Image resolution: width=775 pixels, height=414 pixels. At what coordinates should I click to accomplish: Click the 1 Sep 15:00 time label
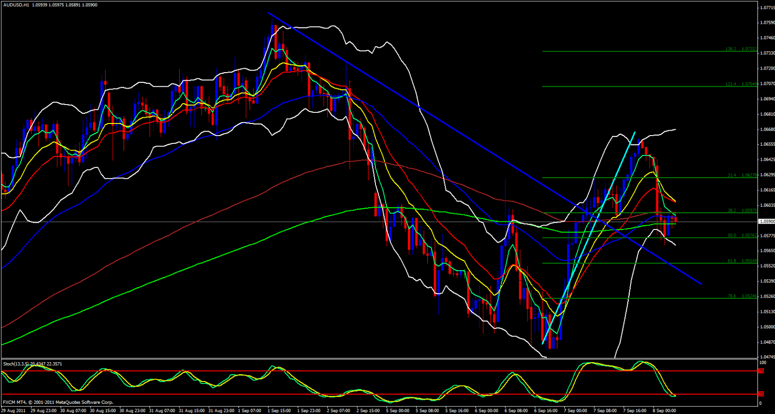[279, 411]
